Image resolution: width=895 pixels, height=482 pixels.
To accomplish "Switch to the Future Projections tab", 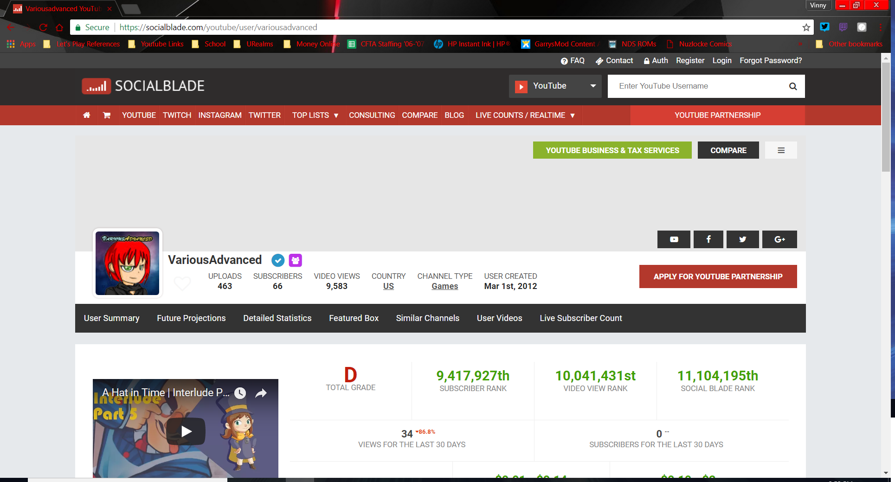I will [191, 318].
